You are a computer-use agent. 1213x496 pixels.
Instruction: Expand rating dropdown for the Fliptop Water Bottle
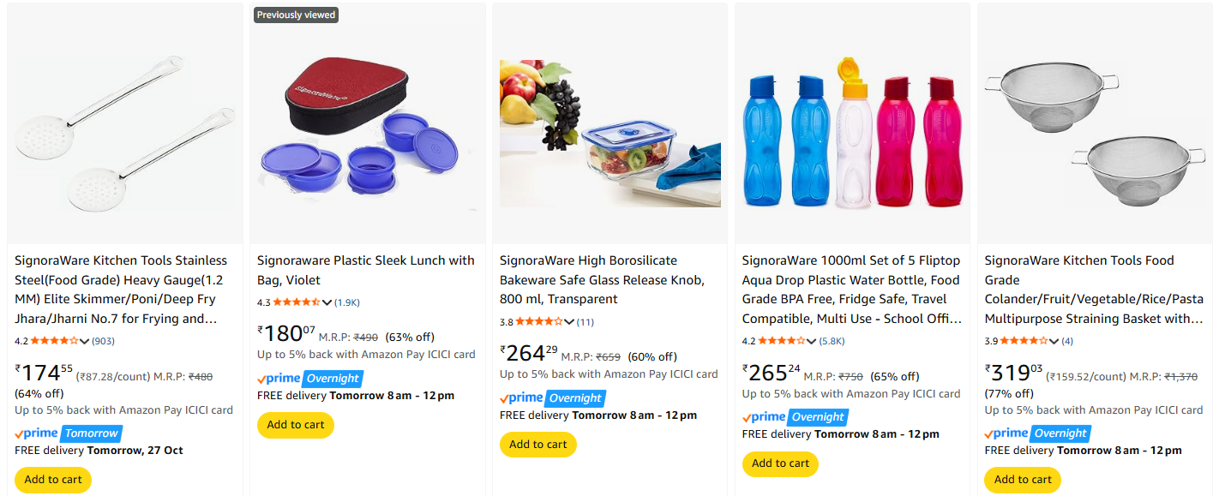coord(812,341)
